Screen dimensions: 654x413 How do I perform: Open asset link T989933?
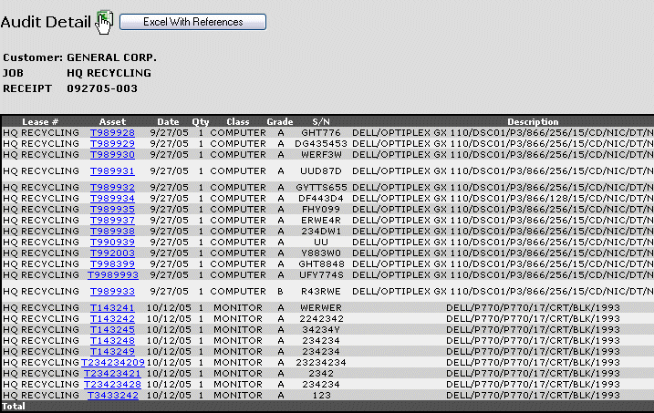tap(112, 292)
